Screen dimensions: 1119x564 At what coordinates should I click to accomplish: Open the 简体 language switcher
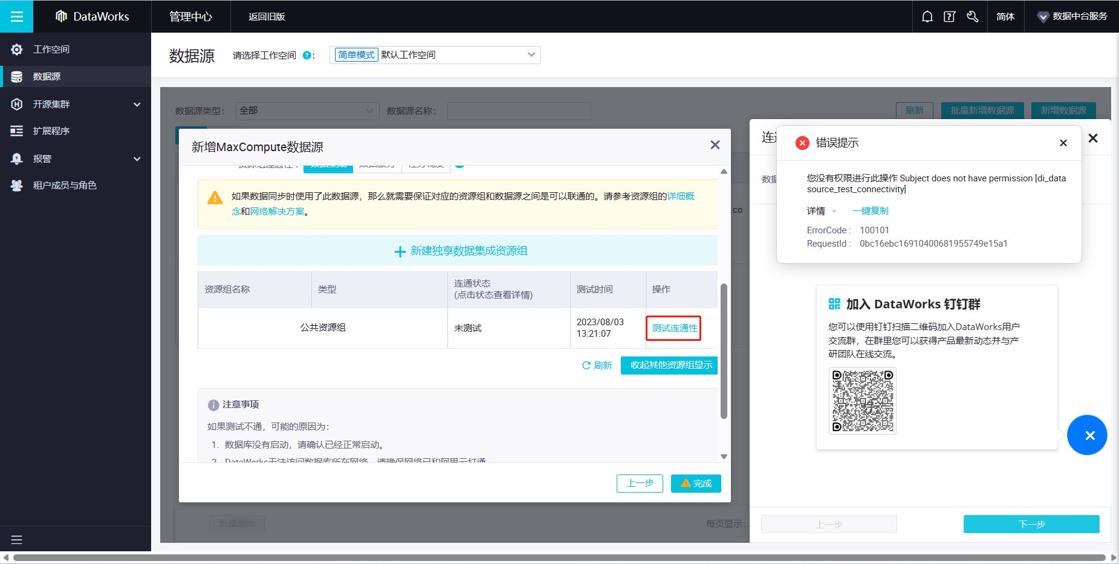coord(1005,16)
